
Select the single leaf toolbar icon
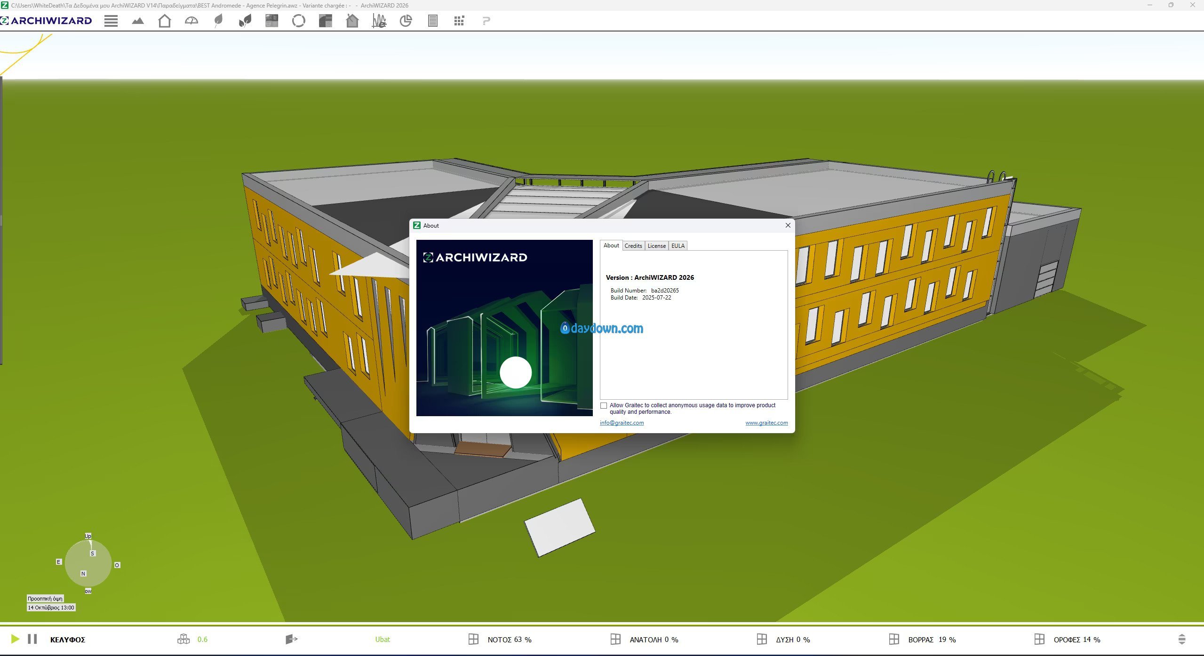[x=218, y=21]
